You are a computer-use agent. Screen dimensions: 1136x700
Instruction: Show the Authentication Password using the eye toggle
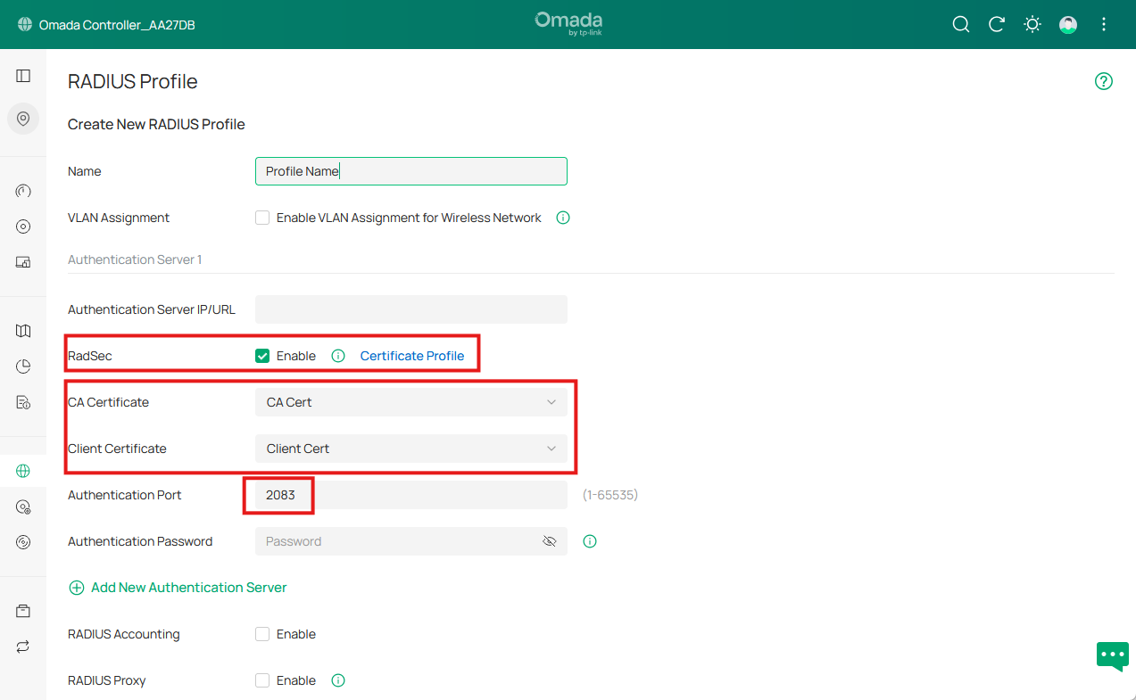(549, 540)
